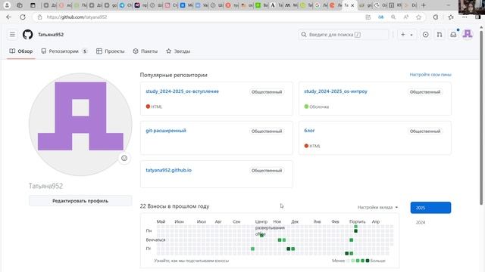Switch to the Проекты tab

pyautogui.click(x=111, y=51)
